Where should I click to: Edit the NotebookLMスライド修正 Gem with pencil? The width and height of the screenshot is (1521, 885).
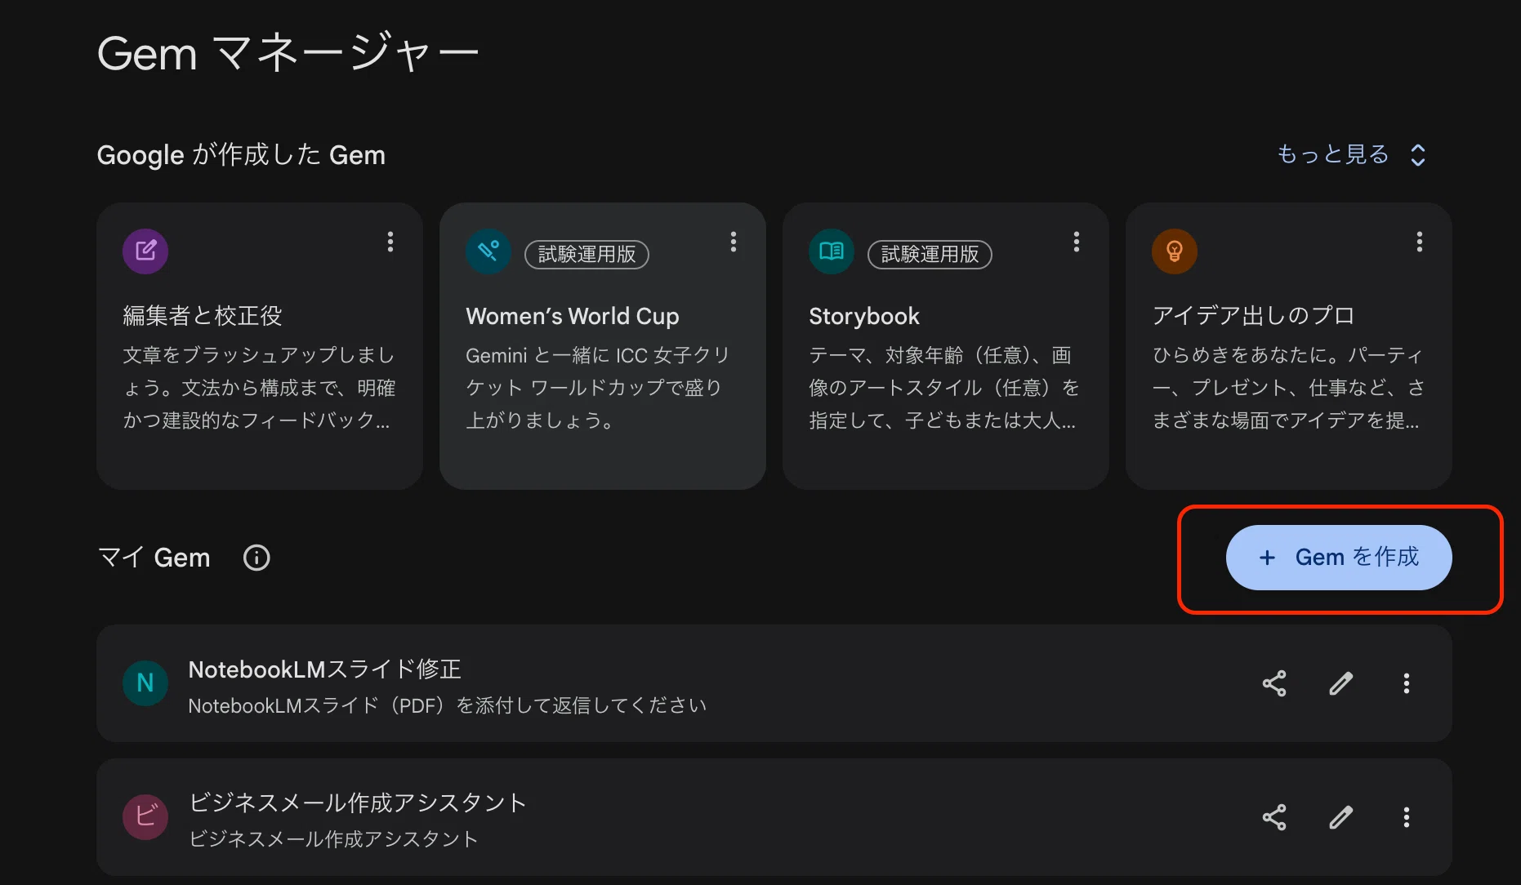[1340, 683]
